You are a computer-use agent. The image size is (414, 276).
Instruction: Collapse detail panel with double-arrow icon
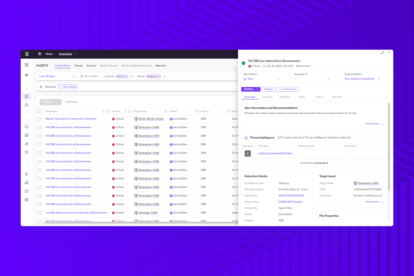[x=237, y=63]
